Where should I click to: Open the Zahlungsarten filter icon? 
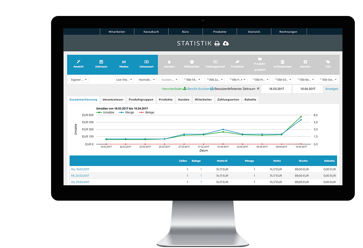[x=214, y=62]
